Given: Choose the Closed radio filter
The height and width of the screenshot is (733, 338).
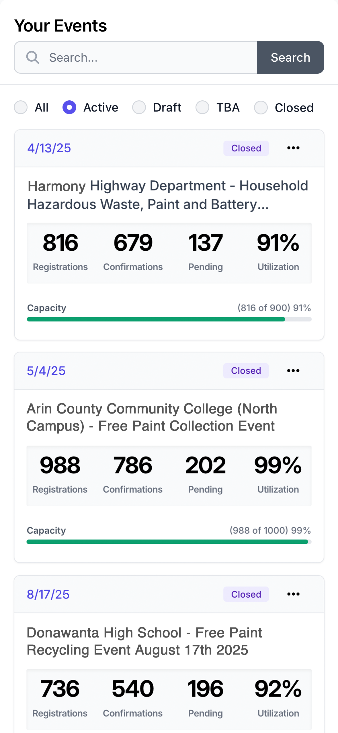Looking at the screenshot, I should coord(261,108).
